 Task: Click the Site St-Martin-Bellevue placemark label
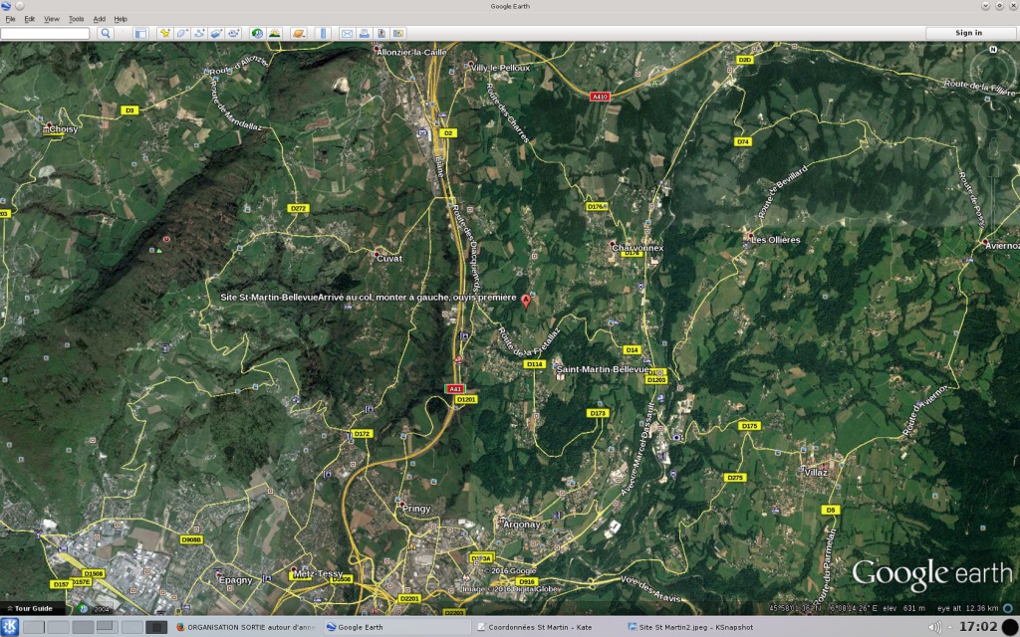click(368, 297)
